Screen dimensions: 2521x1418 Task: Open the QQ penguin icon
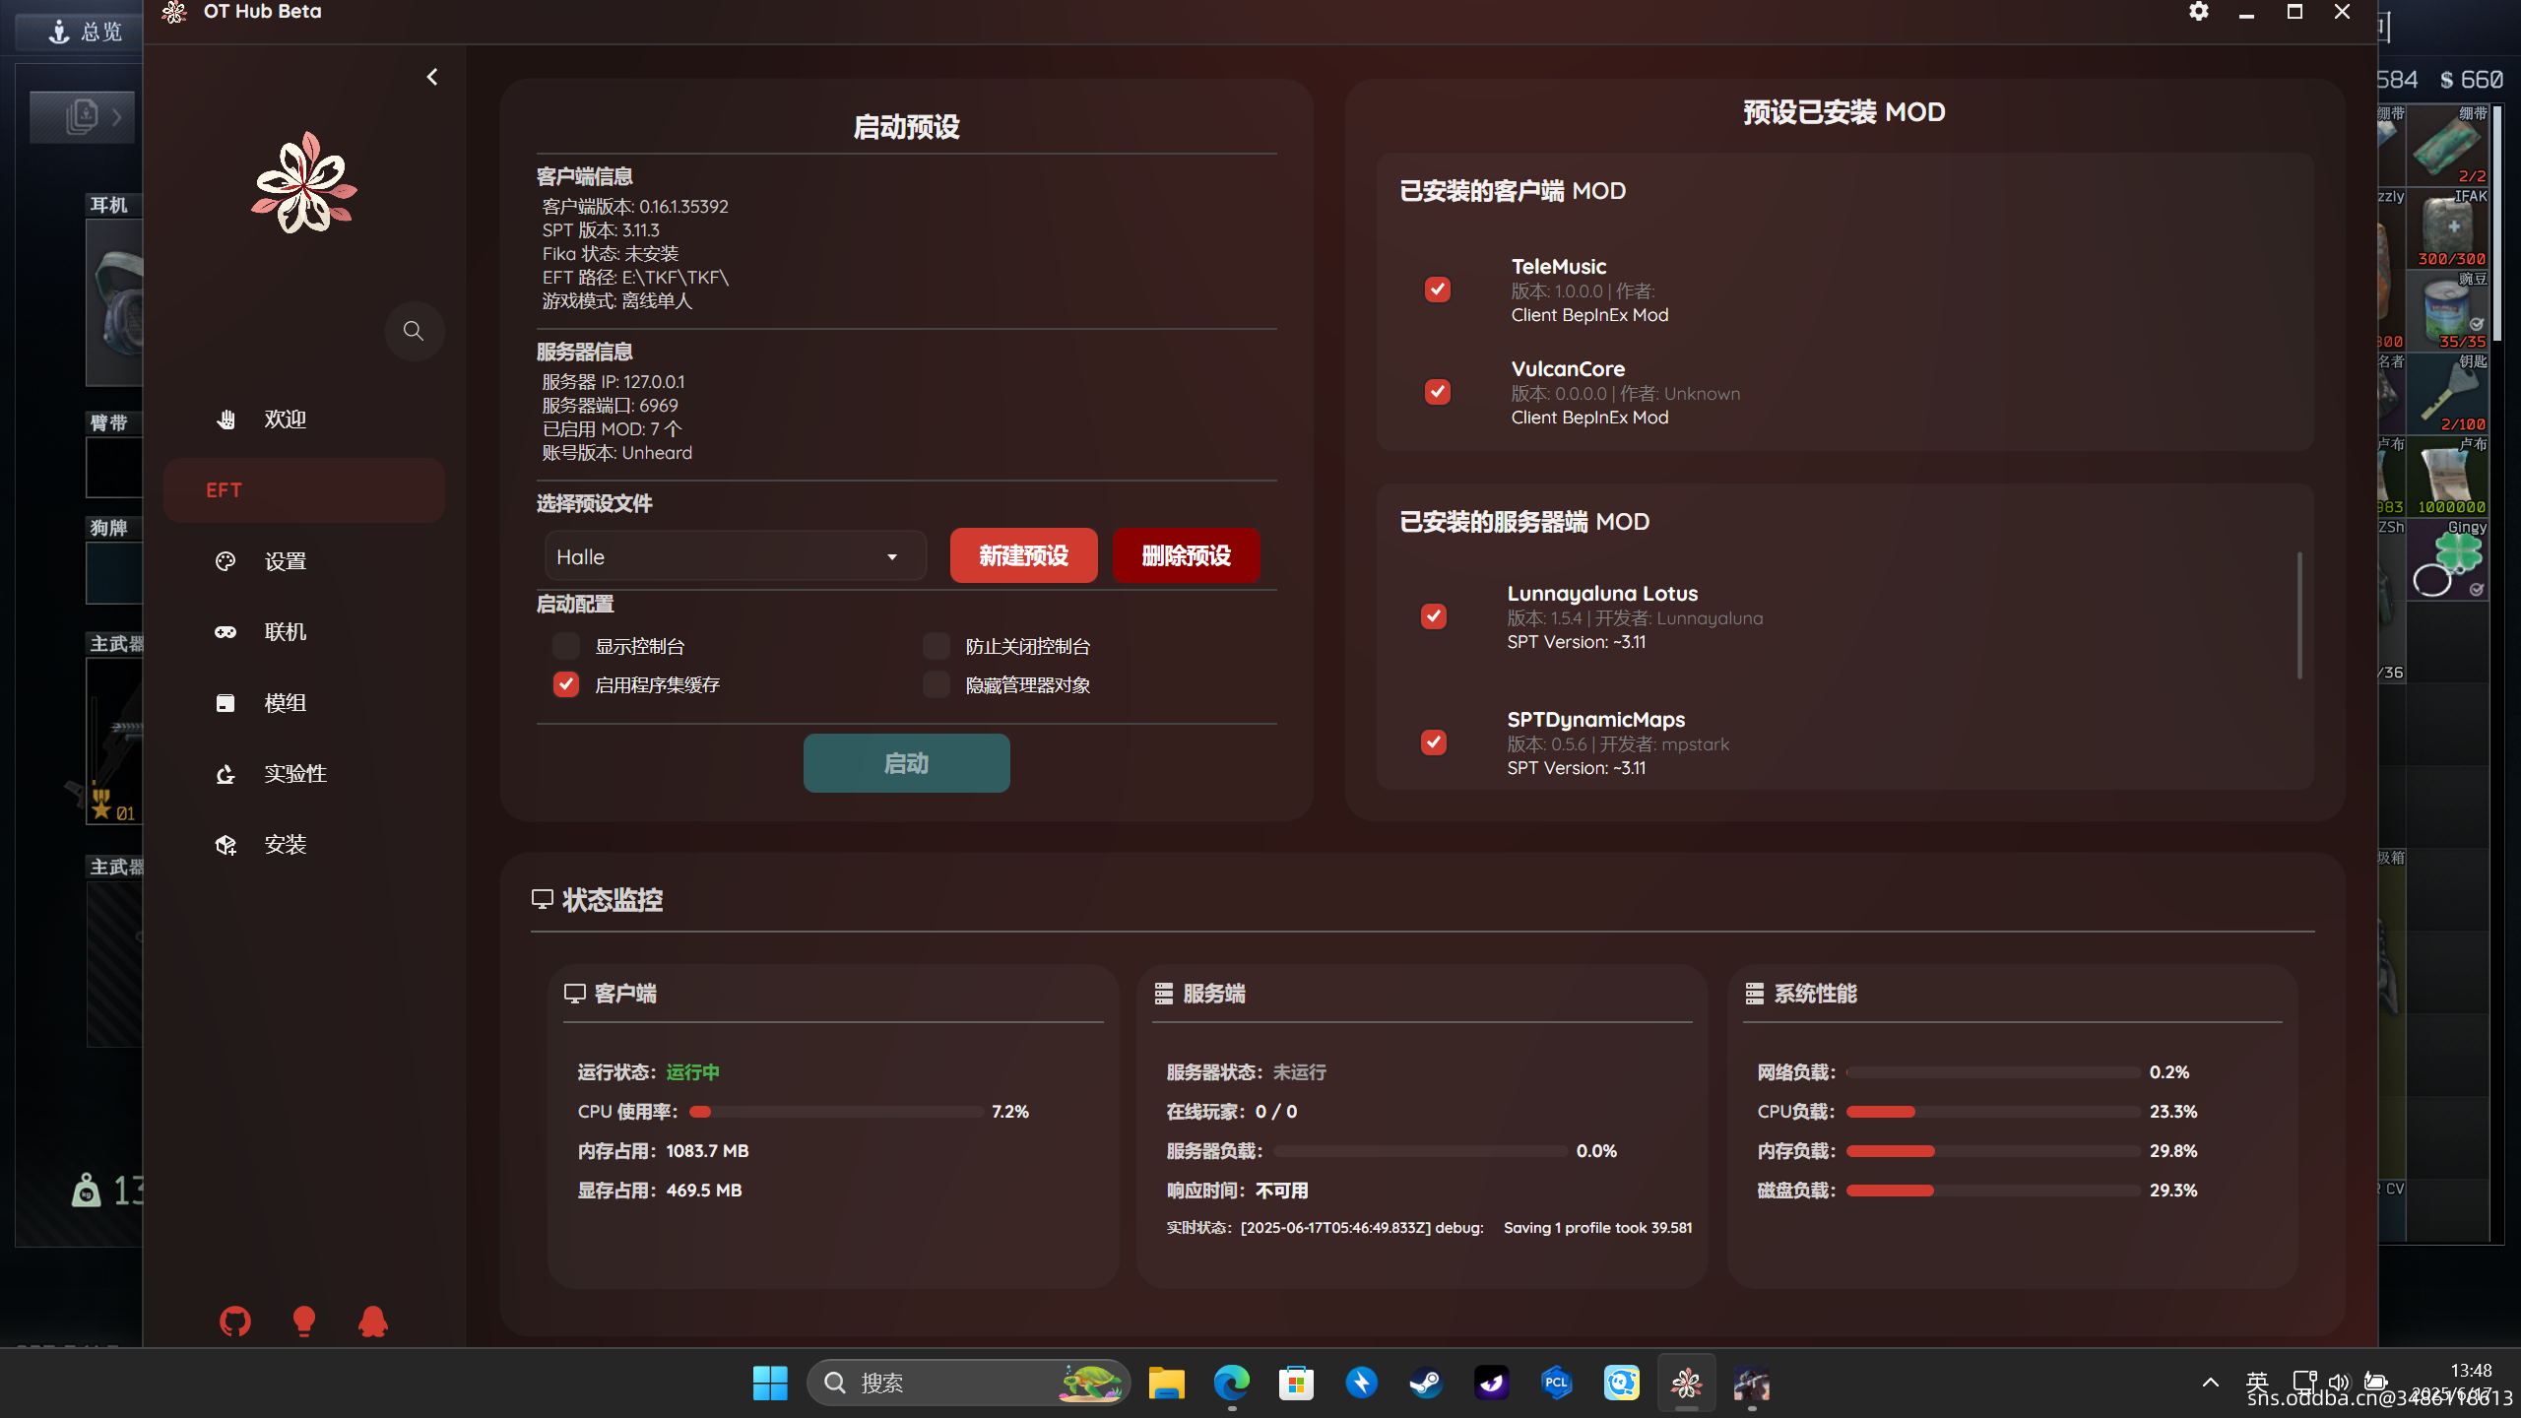(x=372, y=1321)
